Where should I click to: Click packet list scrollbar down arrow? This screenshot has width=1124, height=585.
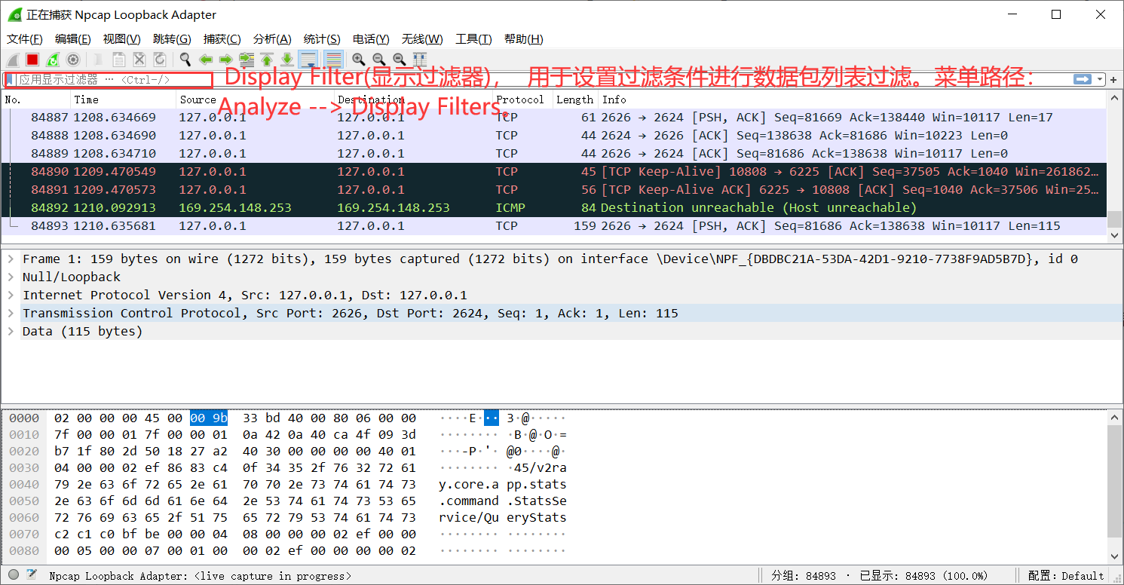[1114, 235]
